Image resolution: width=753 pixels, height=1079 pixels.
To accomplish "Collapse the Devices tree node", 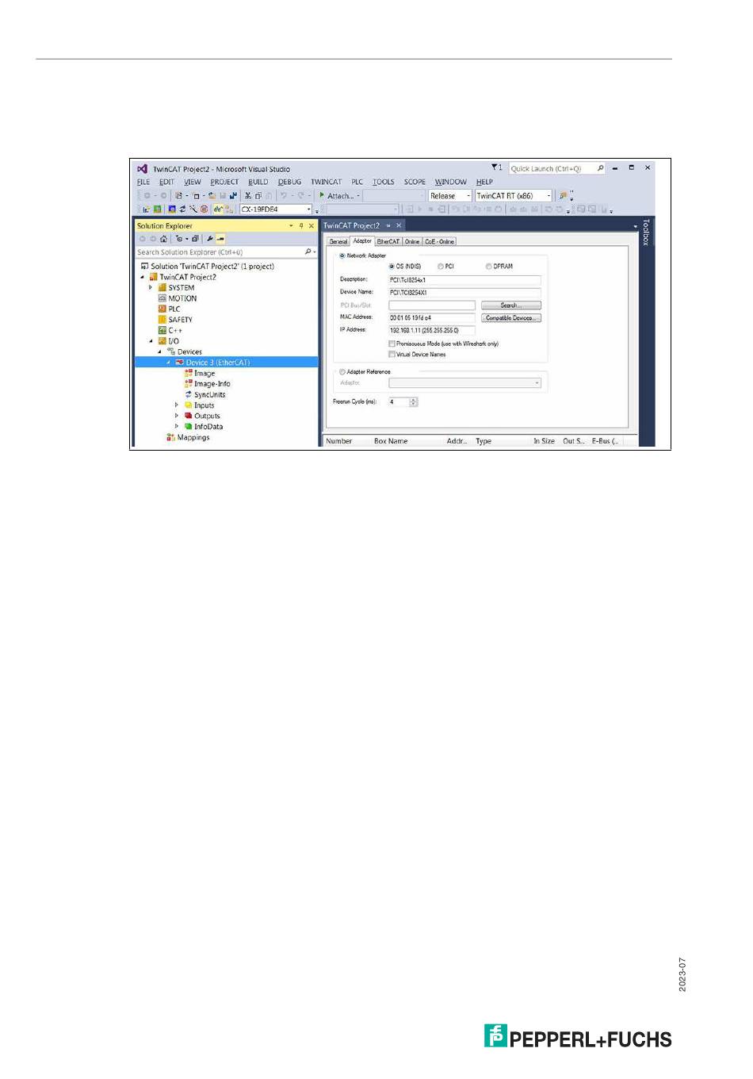I will coord(159,351).
